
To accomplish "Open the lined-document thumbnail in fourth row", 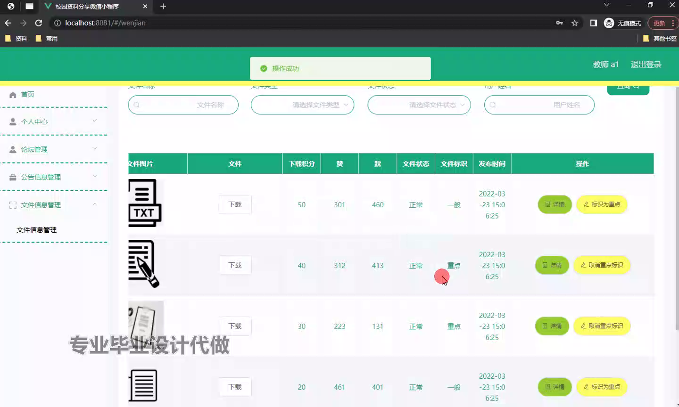I will click(143, 385).
